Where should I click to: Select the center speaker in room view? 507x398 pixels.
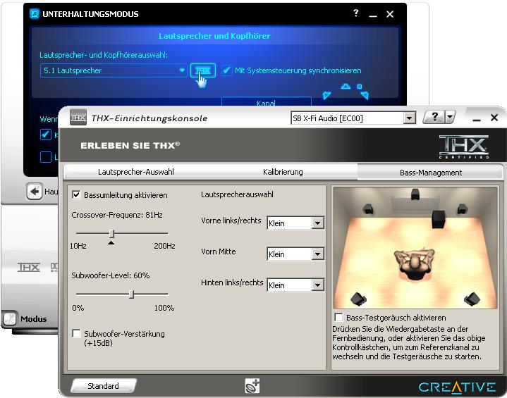[x=415, y=194]
